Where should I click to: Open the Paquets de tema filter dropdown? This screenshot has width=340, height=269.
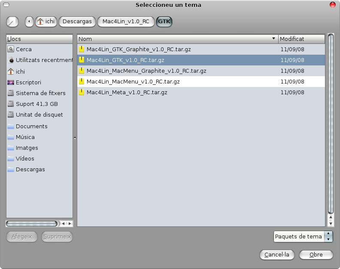[x=303, y=237]
